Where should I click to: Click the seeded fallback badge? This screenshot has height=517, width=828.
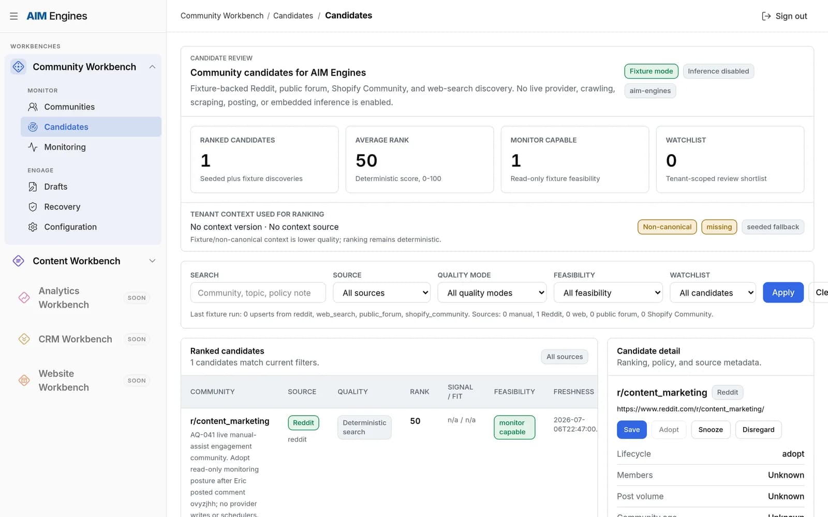(x=773, y=227)
